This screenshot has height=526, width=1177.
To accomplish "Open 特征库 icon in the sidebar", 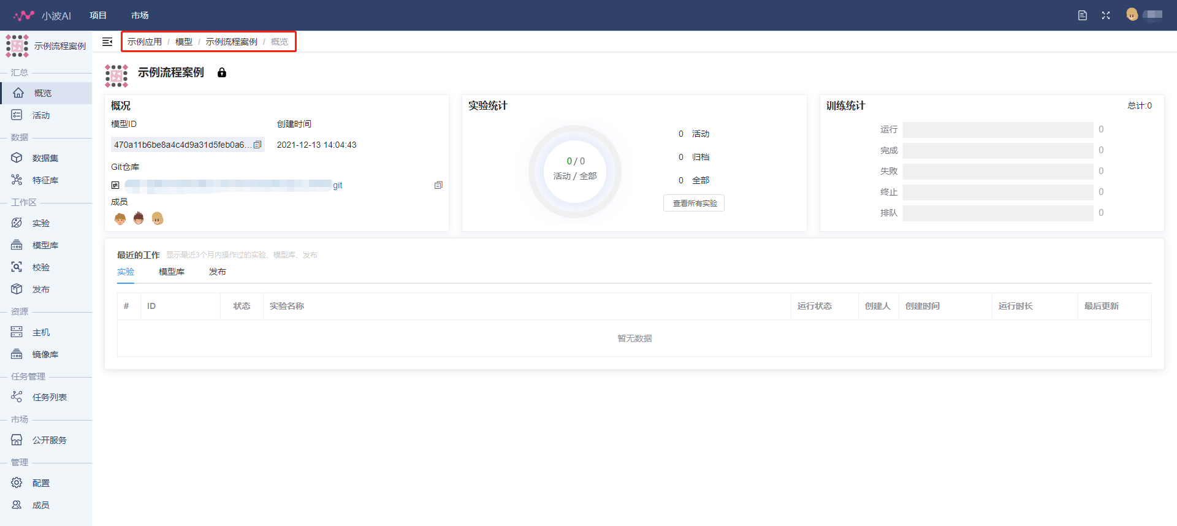I will (17, 180).
